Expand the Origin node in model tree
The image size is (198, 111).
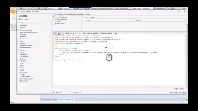[54, 22]
